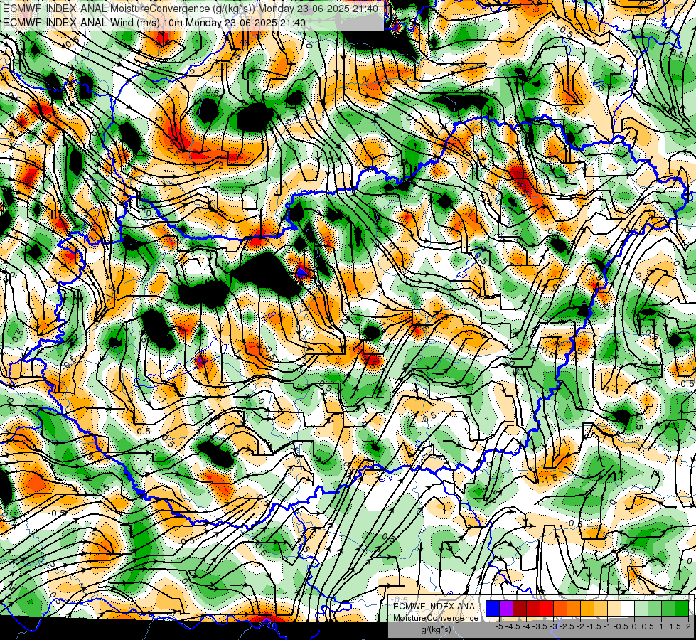
Task: Click the '-4.5' legend tick label
Action: pyautogui.click(x=513, y=626)
